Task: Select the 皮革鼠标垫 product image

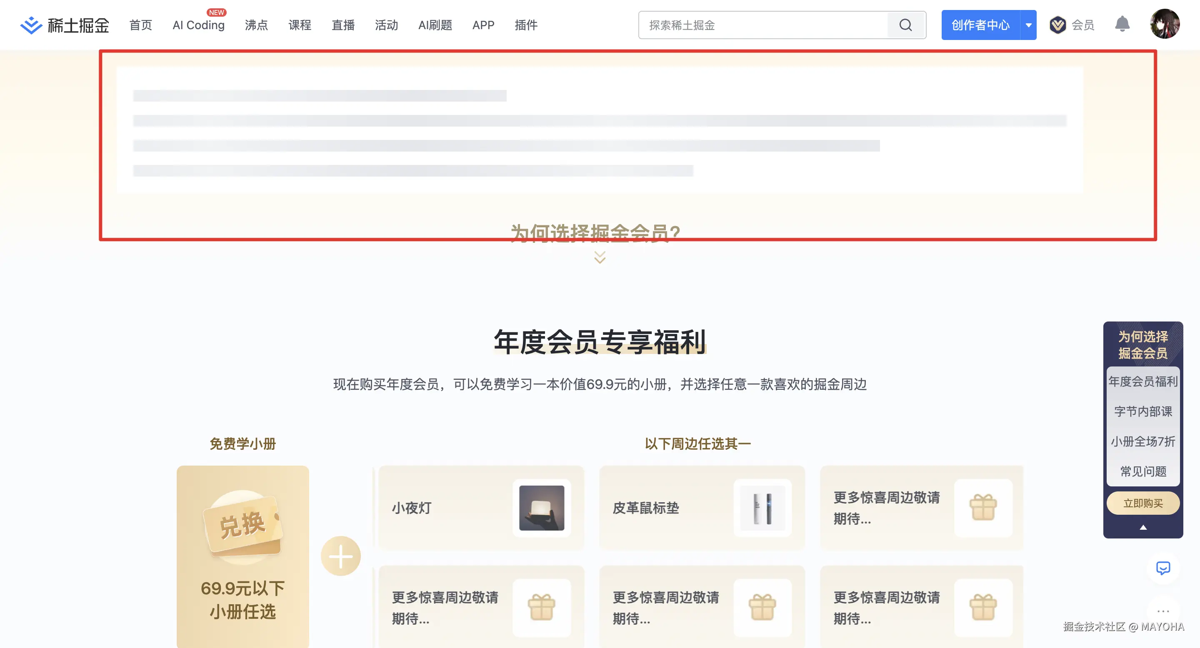Action: (x=762, y=508)
